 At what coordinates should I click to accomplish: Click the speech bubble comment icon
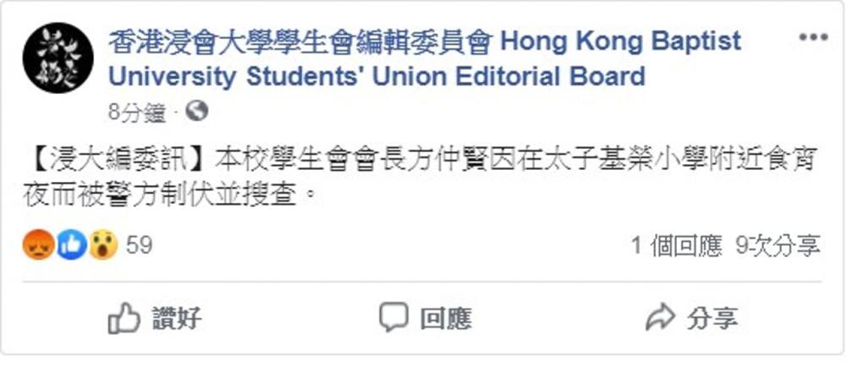point(393,317)
